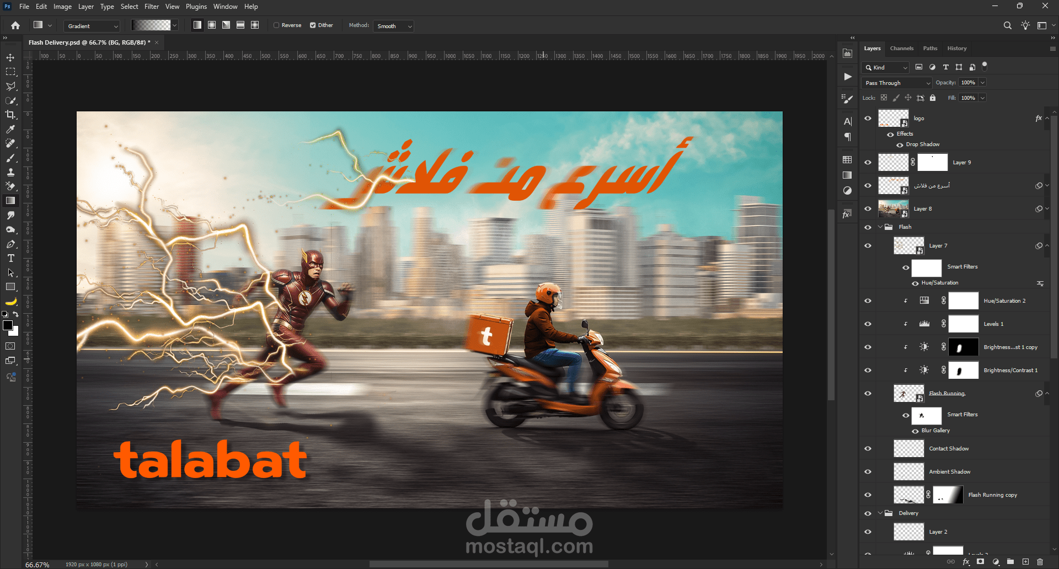Viewport: 1059px width, 569px height.
Task: Create a new group folder icon
Action: [1010, 562]
